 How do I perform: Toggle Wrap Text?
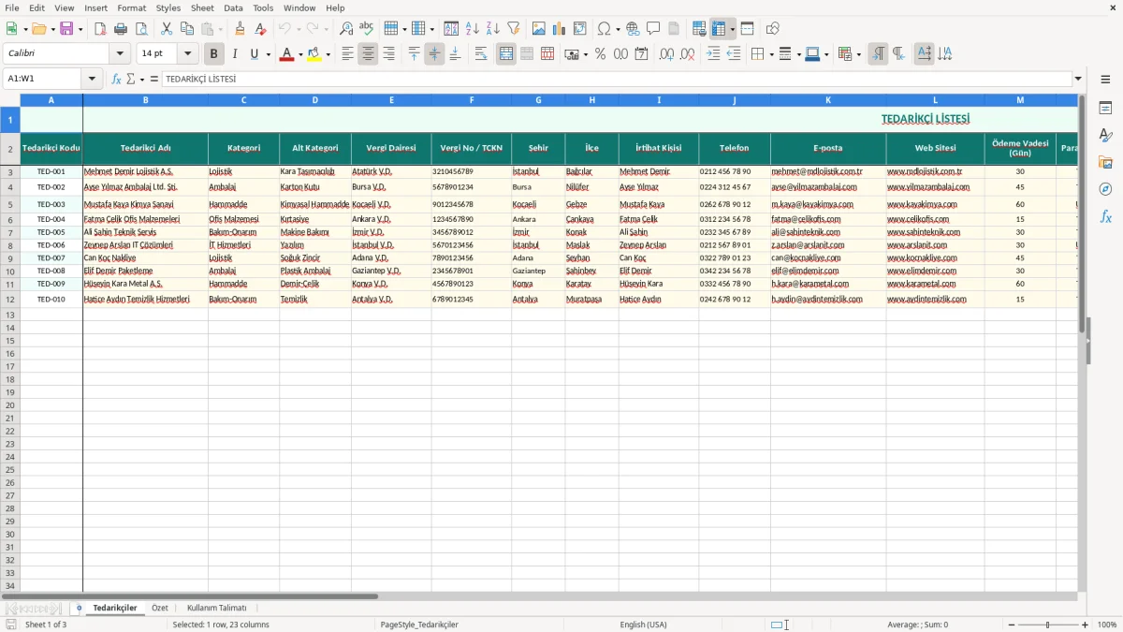pyautogui.click(x=481, y=54)
